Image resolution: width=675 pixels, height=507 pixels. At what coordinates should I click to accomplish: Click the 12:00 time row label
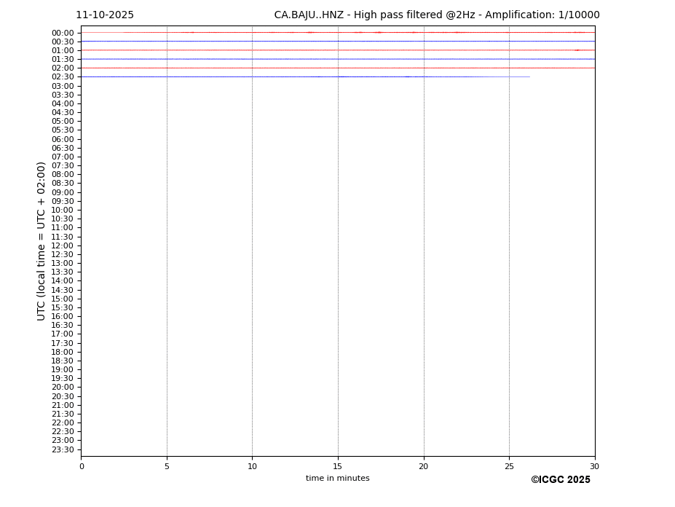pyautogui.click(x=62, y=245)
